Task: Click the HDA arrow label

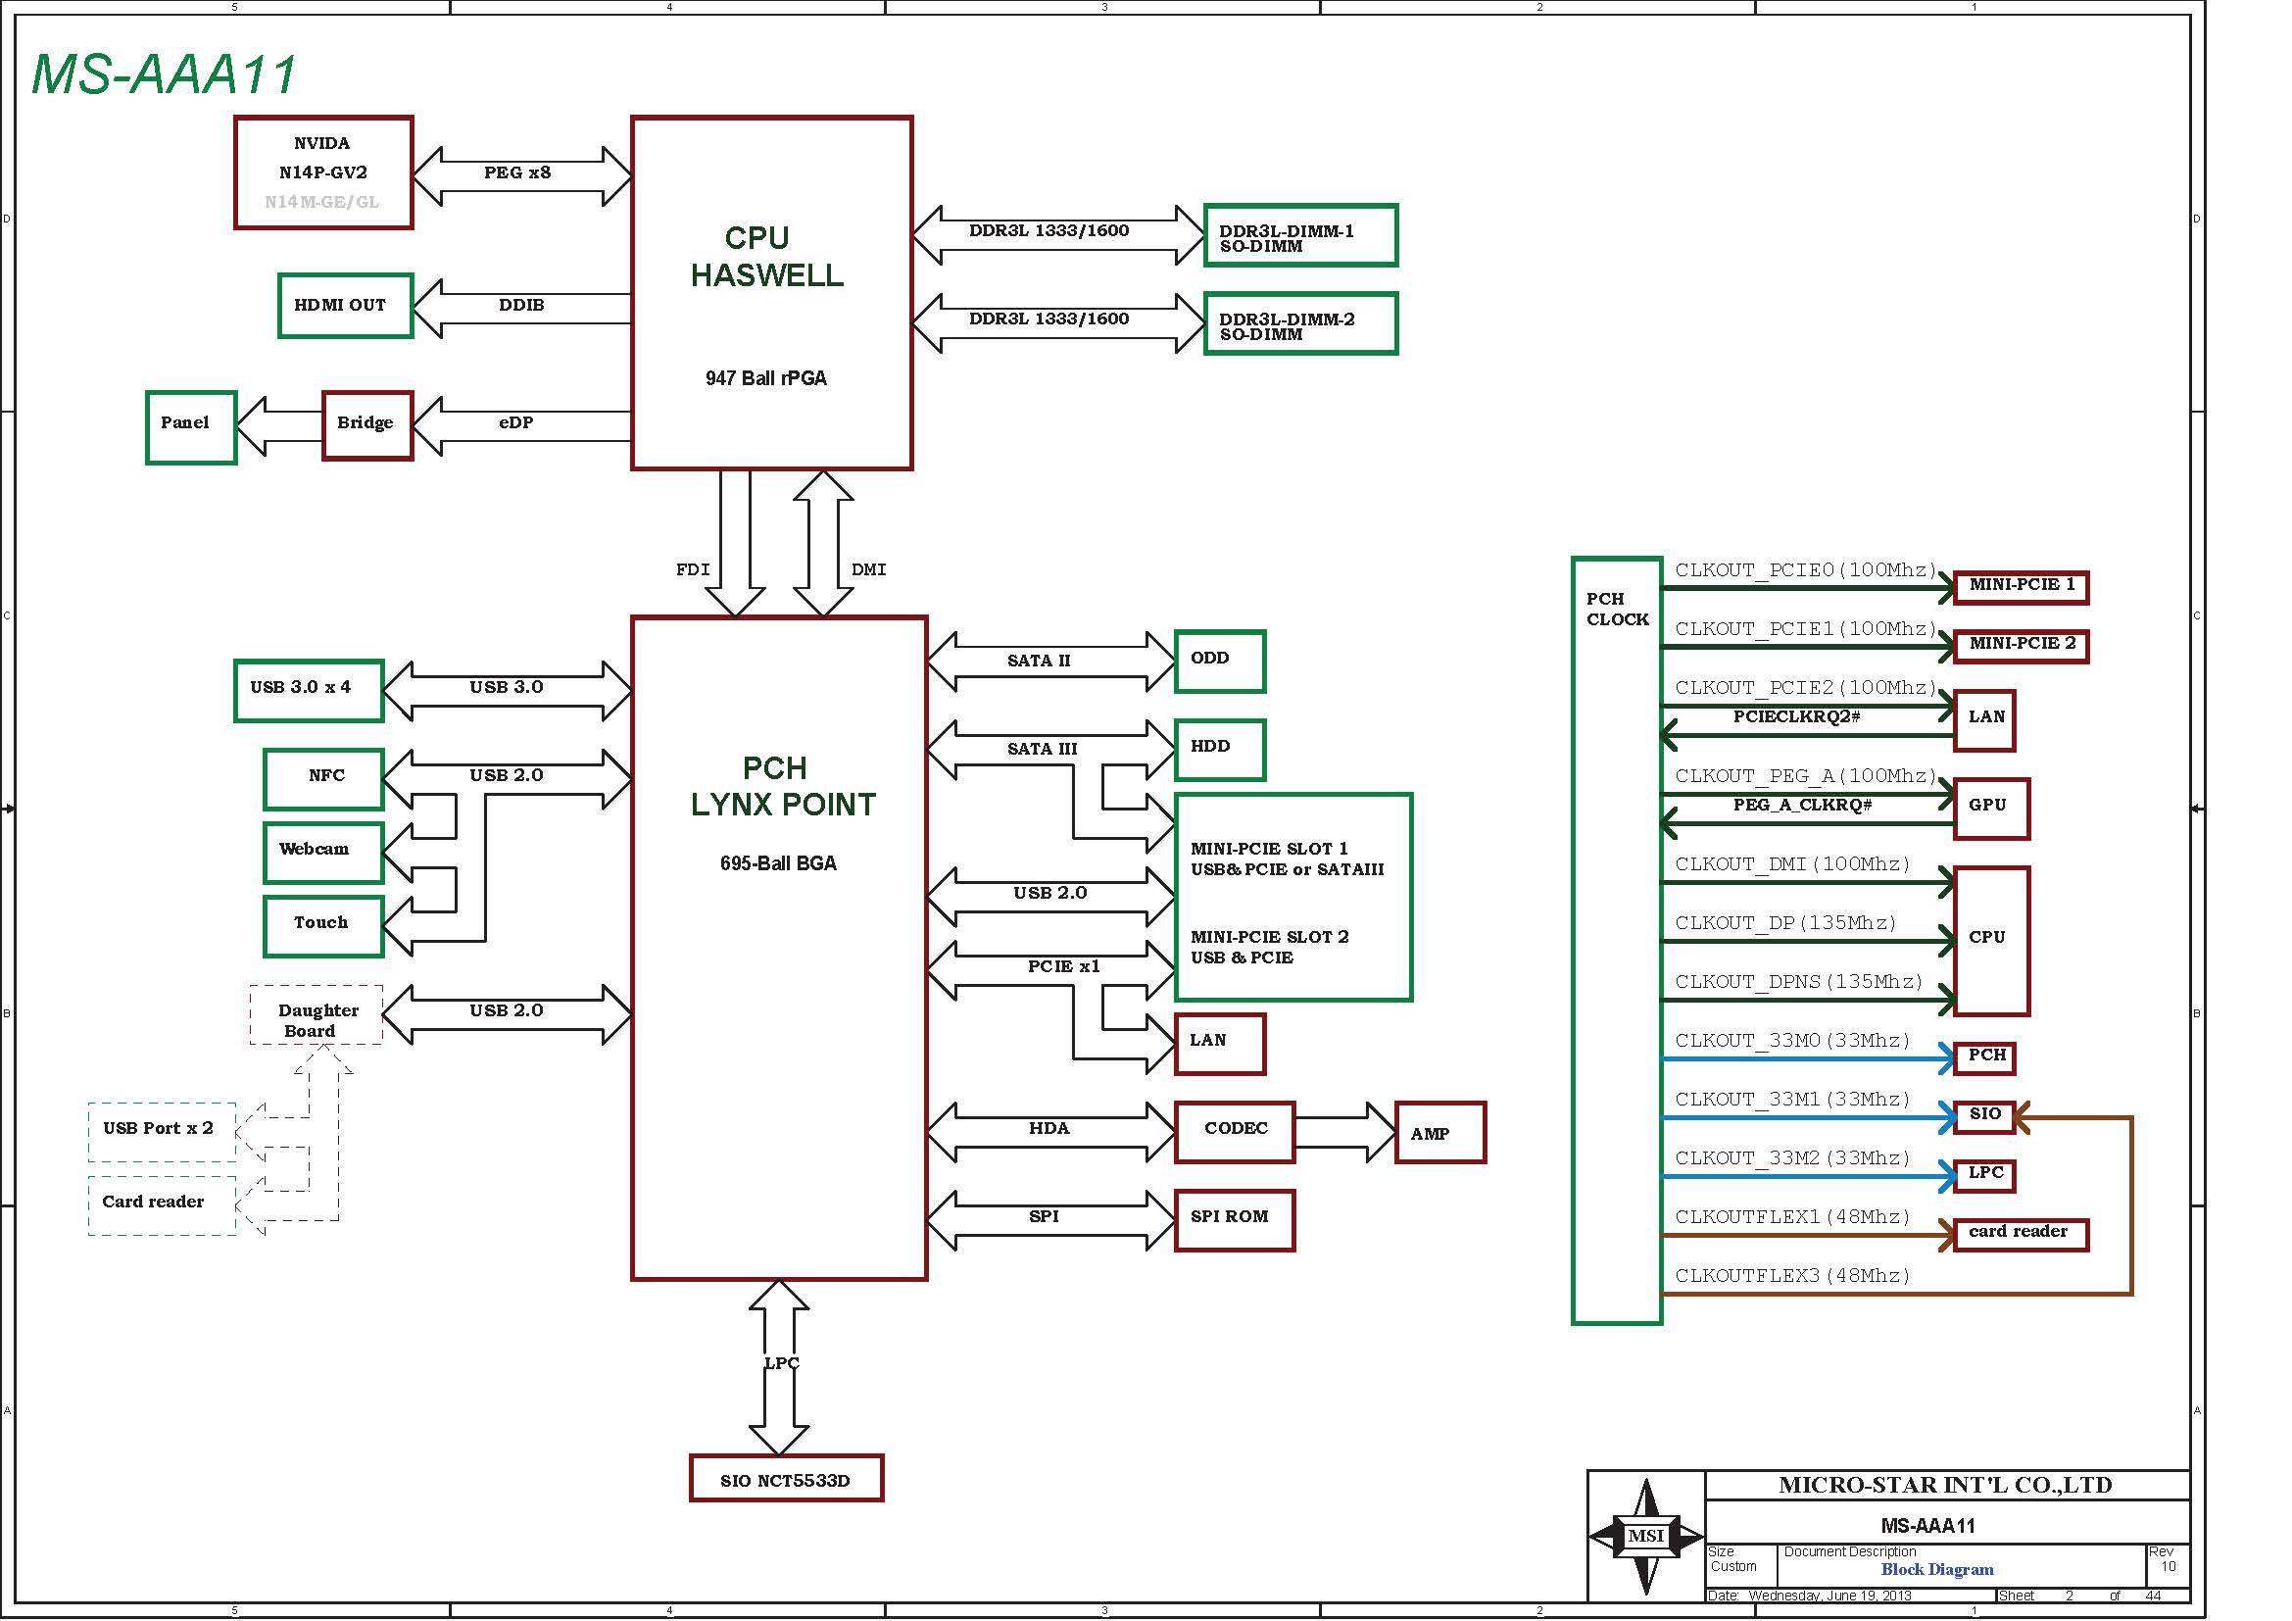Action: (1049, 1128)
